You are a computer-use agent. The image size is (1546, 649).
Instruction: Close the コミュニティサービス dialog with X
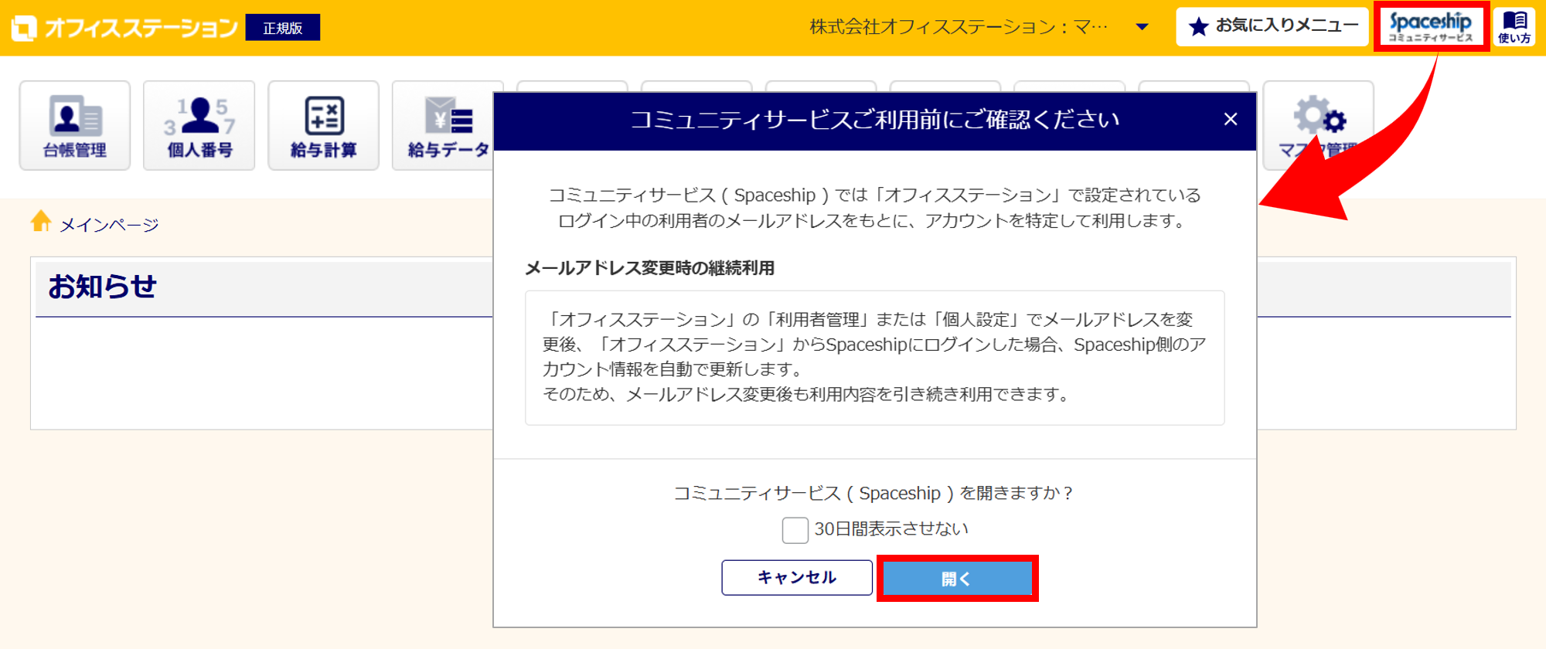(x=1231, y=120)
